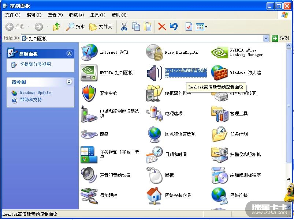Open the 编辑(E) menu

click(x=34, y=15)
